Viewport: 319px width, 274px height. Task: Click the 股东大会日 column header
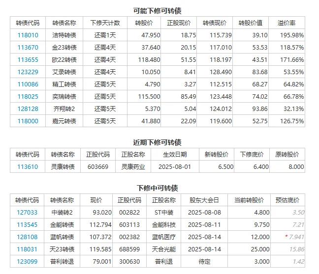point(204,200)
